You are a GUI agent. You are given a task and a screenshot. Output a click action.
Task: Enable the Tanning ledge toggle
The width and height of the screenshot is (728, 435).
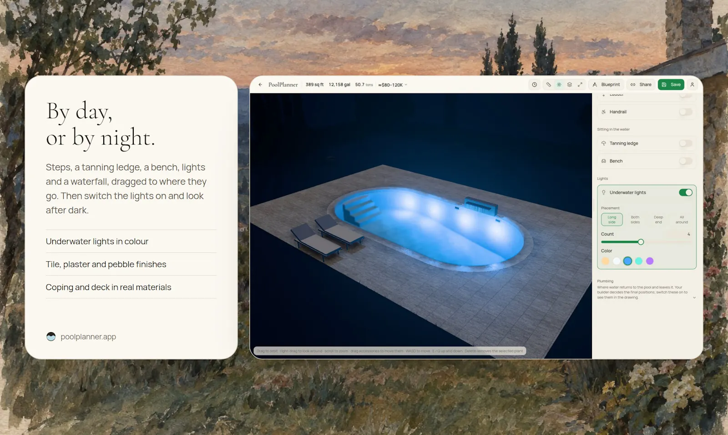[x=686, y=143]
